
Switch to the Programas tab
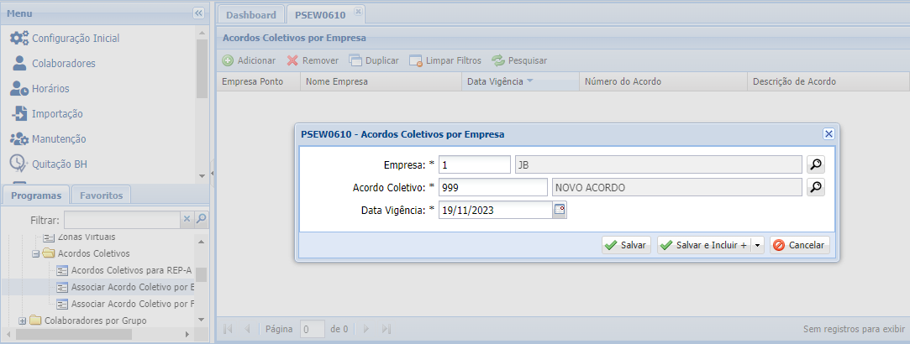click(x=36, y=195)
